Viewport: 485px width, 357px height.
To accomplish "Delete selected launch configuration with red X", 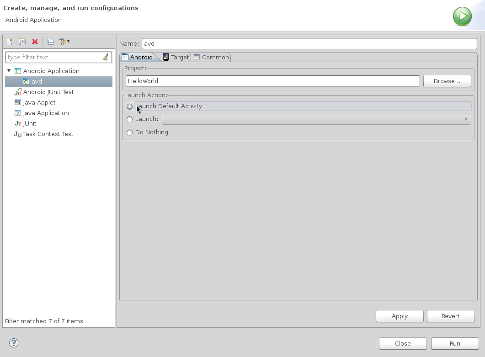I will coord(35,42).
